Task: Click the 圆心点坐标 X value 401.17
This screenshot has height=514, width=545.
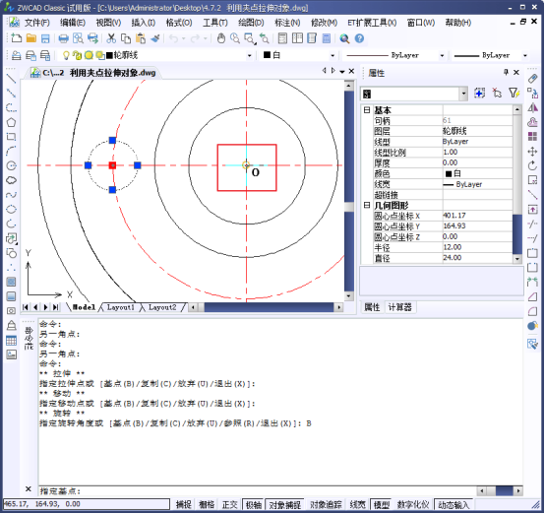Action: (x=477, y=216)
